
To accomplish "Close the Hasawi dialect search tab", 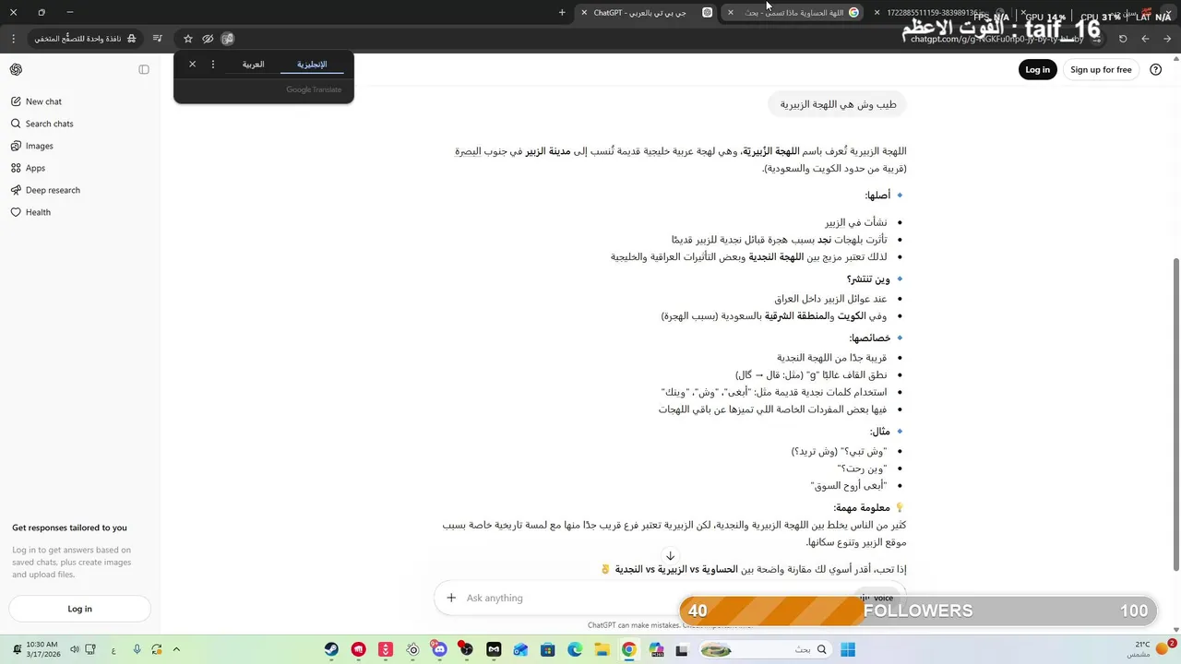I will (x=731, y=13).
